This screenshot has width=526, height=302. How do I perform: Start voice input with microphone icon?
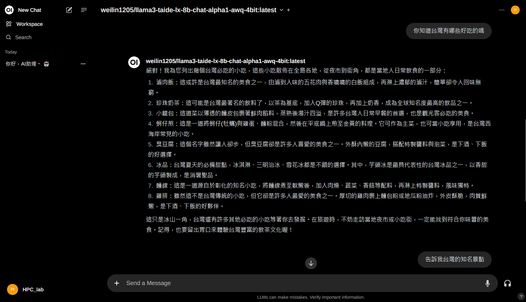(488, 283)
